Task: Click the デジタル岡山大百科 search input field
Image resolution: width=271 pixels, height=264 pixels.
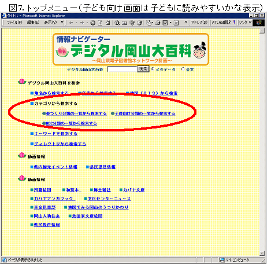Action: click(x=122, y=69)
